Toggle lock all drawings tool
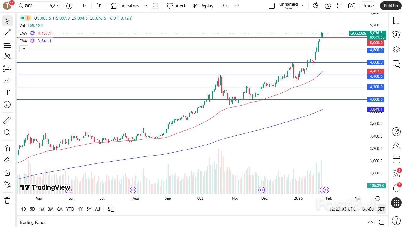Image resolution: width=402 pixels, height=227 pixels. pyautogui.click(x=7, y=173)
